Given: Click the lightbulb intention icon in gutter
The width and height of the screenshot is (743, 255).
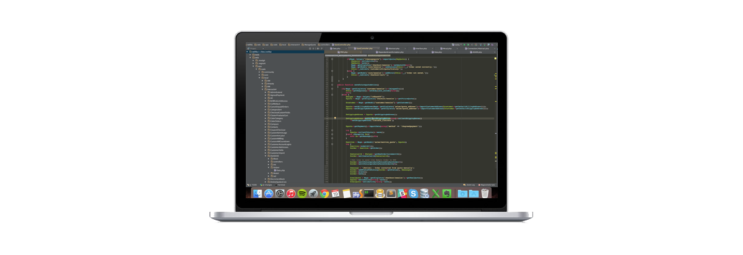Looking at the screenshot, I should 335,117.
